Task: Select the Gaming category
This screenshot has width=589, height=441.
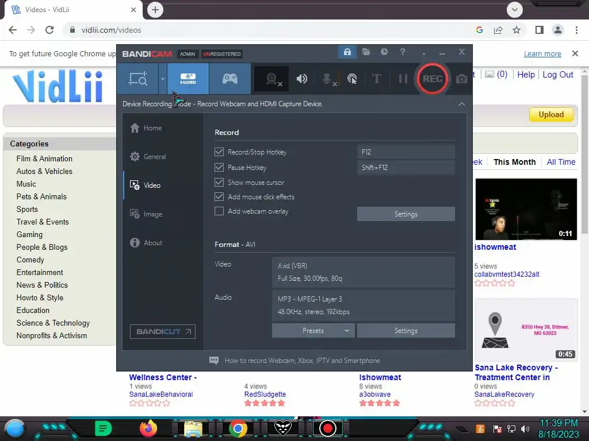Action: click(x=29, y=234)
